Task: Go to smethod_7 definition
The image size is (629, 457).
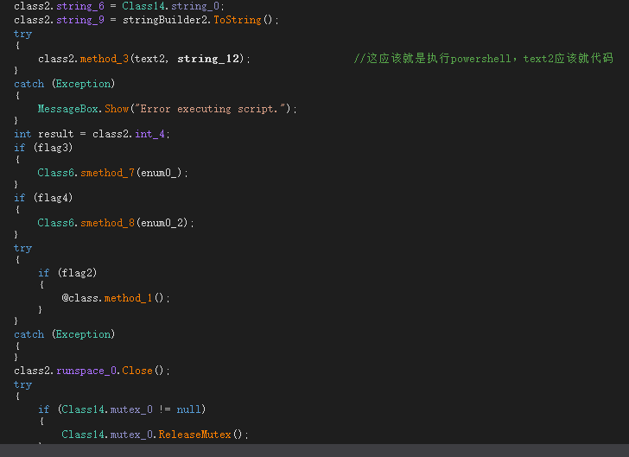Action: click(107, 173)
